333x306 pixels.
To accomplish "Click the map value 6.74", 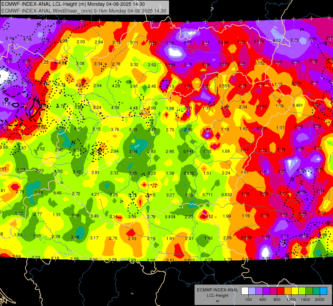I will coord(61,85).
